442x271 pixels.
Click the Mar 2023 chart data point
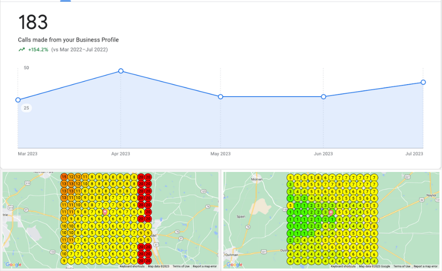point(18,100)
